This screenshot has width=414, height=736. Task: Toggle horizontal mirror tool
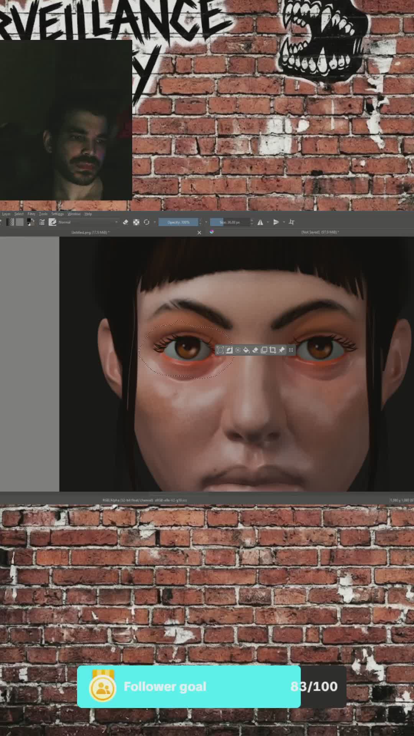260,222
